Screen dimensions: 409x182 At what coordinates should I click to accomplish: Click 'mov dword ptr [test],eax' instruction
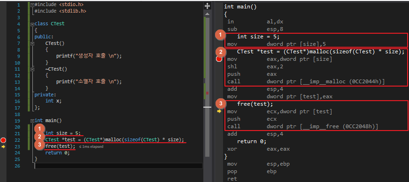pyautogui.click(x=279, y=97)
